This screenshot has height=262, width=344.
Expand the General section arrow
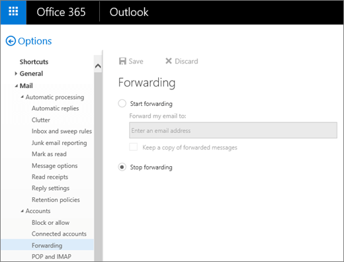pos(16,73)
